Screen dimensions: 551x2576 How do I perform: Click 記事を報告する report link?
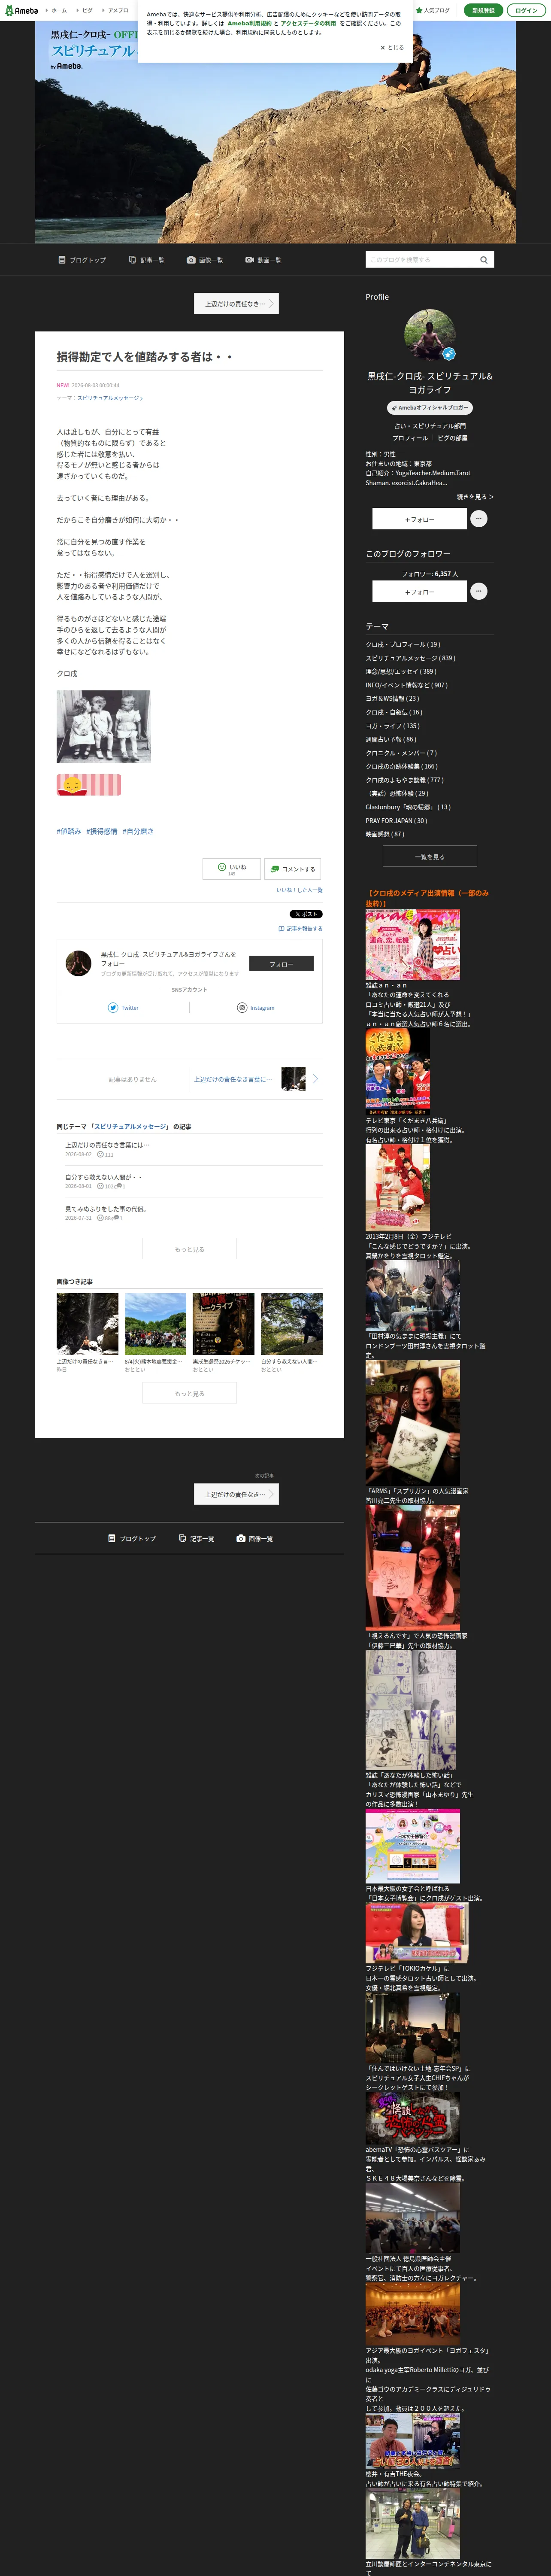300,929
